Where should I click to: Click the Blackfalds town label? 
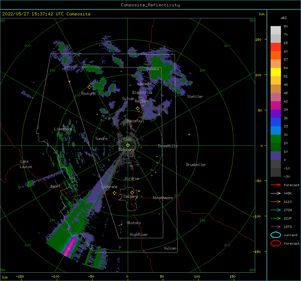142,93
